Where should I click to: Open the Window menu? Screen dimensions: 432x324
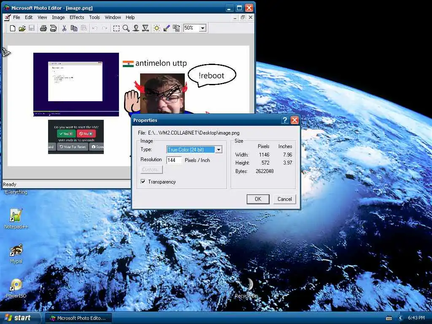click(x=113, y=17)
